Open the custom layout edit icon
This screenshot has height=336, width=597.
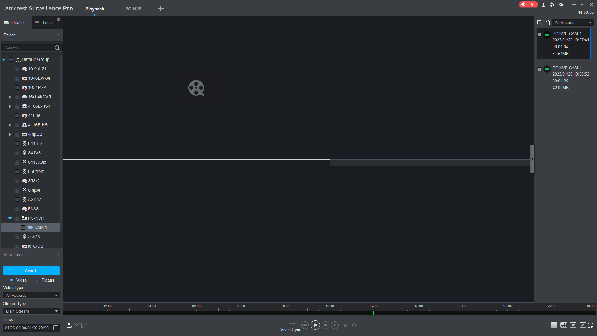(582, 325)
